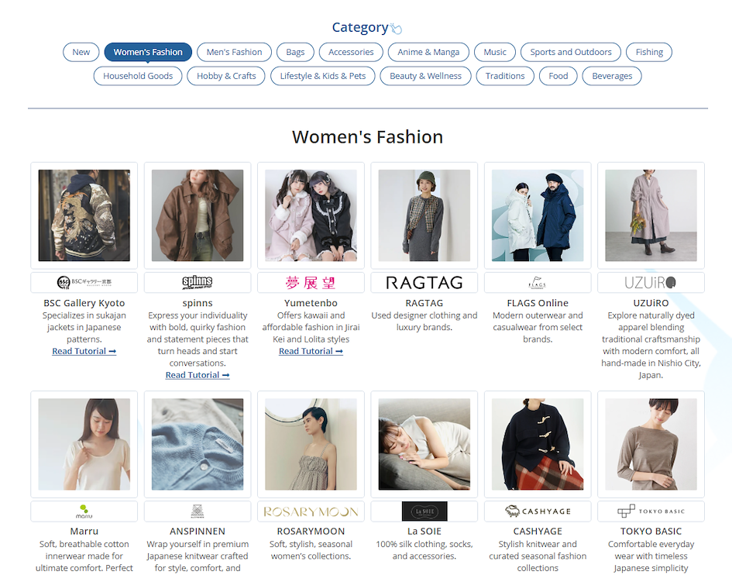732x575 pixels.
Task: Open the FLAGS Online outerwear photo
Action: pos(538,215)
